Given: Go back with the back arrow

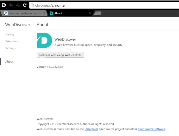Looking at the screenshot, I should click(x=11, y=5).
